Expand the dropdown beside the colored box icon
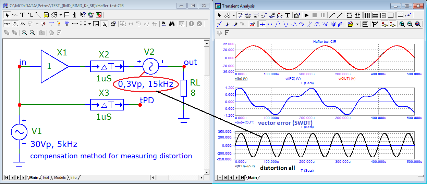 (357, 24)
